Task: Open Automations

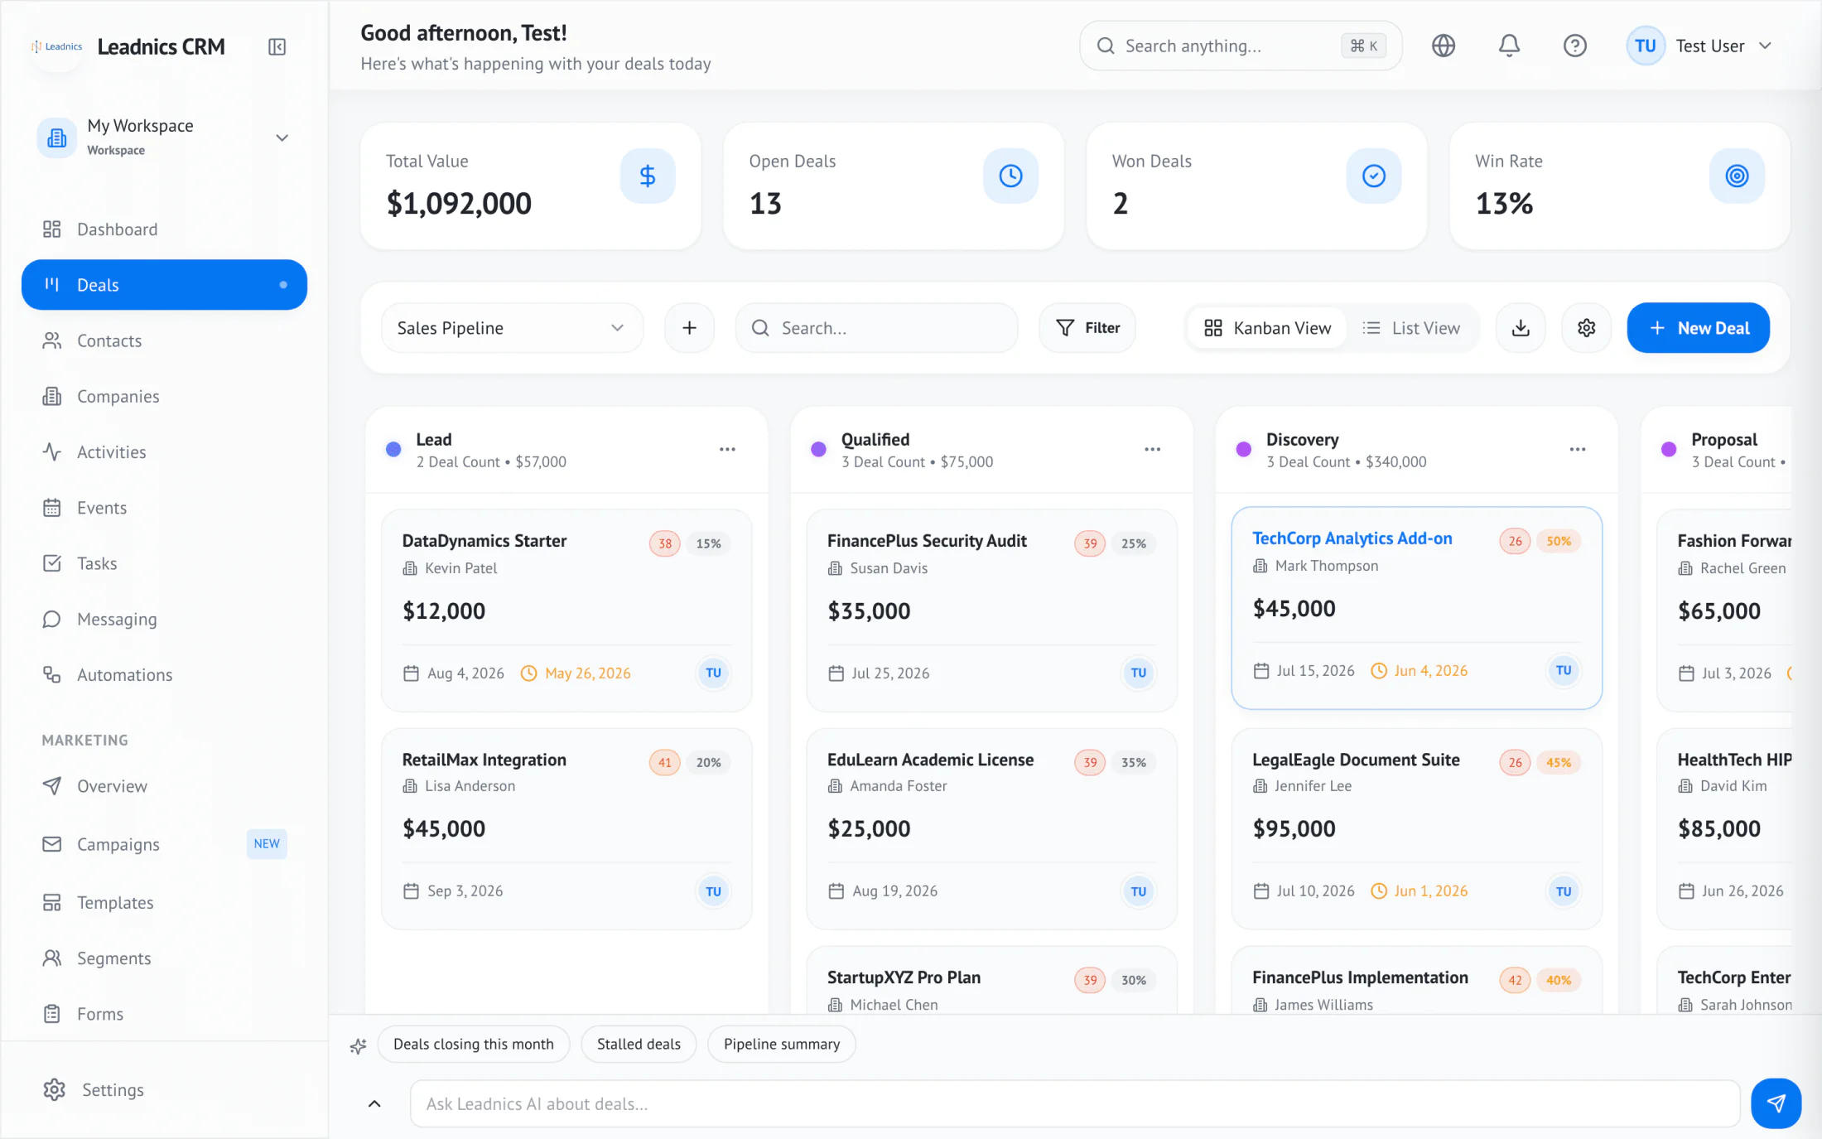Action: [164, 674]
